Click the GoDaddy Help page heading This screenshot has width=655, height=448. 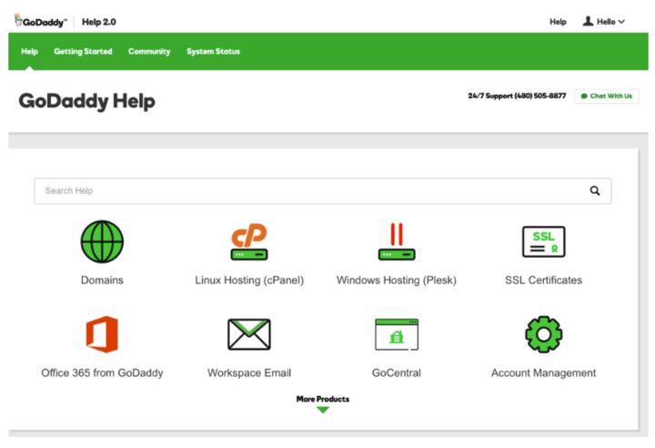(x=87, y=101)
